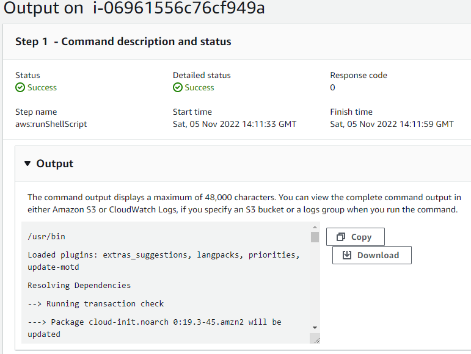
Task: Click the Resolving Dependencies output line
Action: pyautogui.click(x=79, y=285)
